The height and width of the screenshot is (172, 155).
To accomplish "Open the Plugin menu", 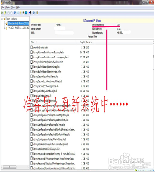I will coord(7,7).
